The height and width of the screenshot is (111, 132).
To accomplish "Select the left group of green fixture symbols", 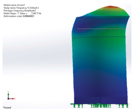I will point(77,105).
